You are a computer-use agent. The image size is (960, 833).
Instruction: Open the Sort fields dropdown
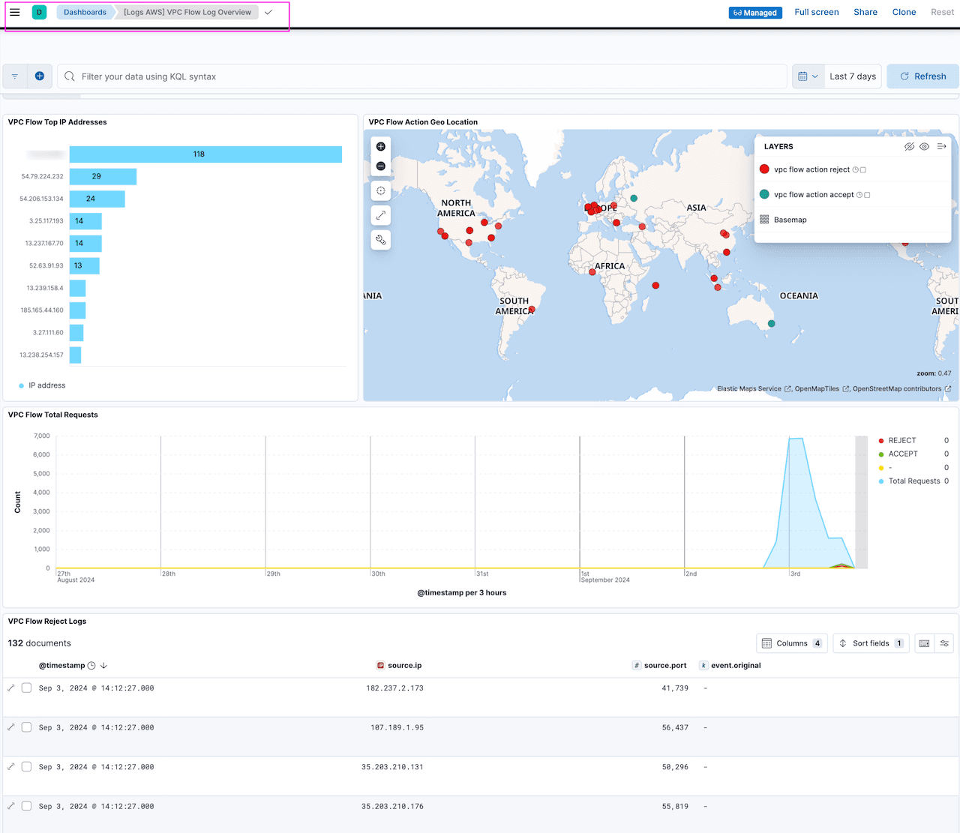tap(871, 643)
